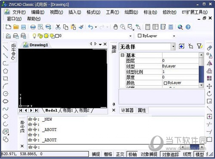Select the Arc draw tool
Viewport: 215px width, 159px height.
coord(6,86)
